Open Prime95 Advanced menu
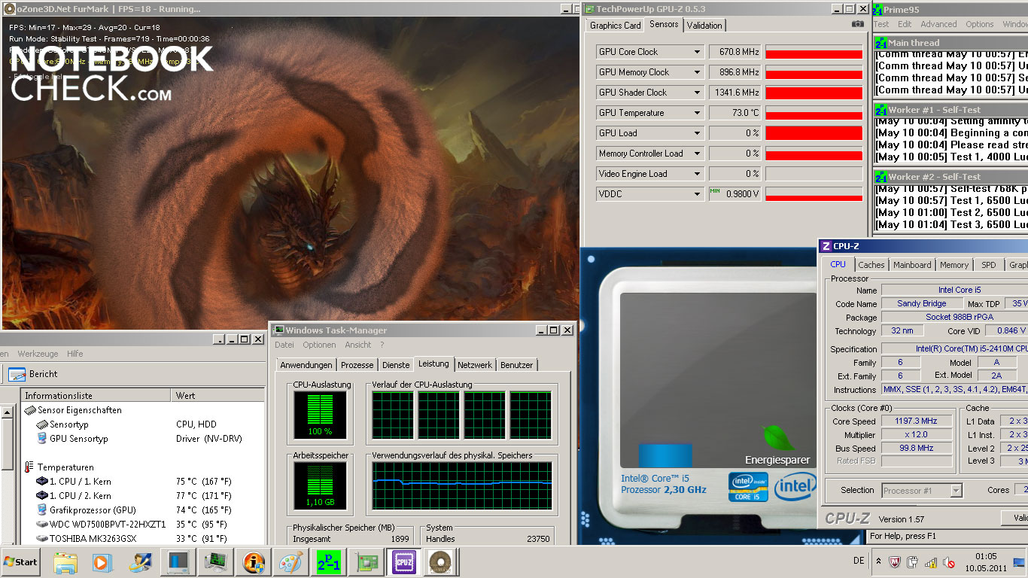The image size is (1028, 578). coord(938,24)
